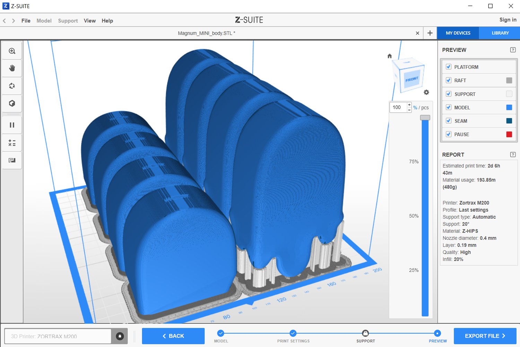Click the Back button
The image size is (520, 347).
pos(173,336)
